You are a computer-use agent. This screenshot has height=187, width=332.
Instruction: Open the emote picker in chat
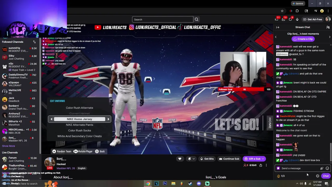pyautogui.click(x=327, y=168)
